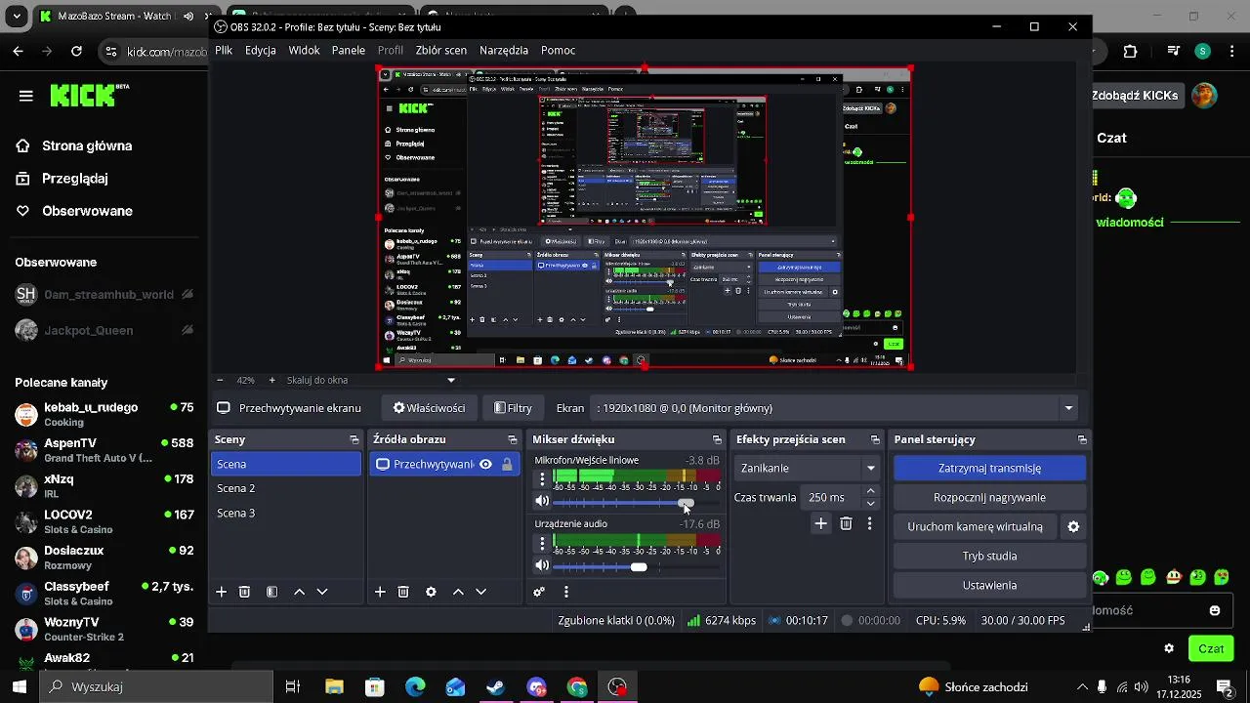Open transition properties three-dot menu
Image resolution: width=1250 pixels, height=703 pixels.
click(x=869, y=524)
